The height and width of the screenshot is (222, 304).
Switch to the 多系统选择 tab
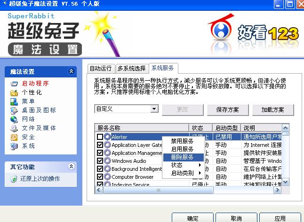[132, 69]
